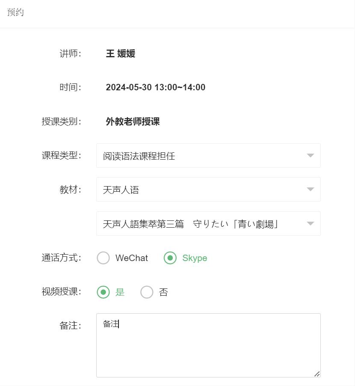Click the 课程类型 field label
This screenshot has width=355, height=386.
pyautogui.click(x=61, y=155)
